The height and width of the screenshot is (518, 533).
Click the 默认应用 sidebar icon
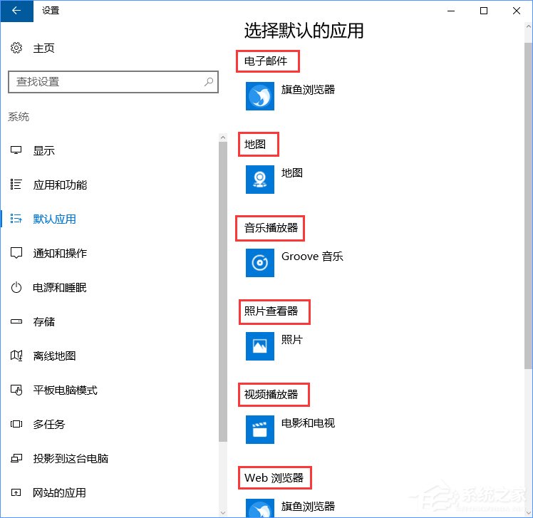click(16, 219)
